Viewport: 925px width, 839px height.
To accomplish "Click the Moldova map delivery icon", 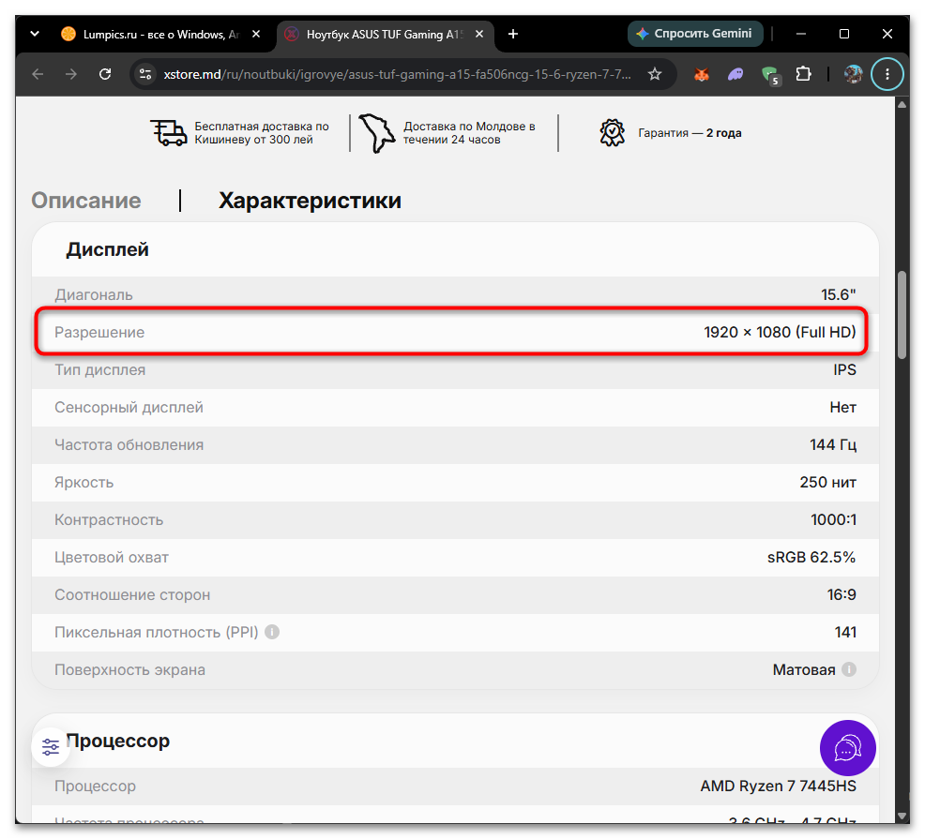I will click(x=376, y=133).
